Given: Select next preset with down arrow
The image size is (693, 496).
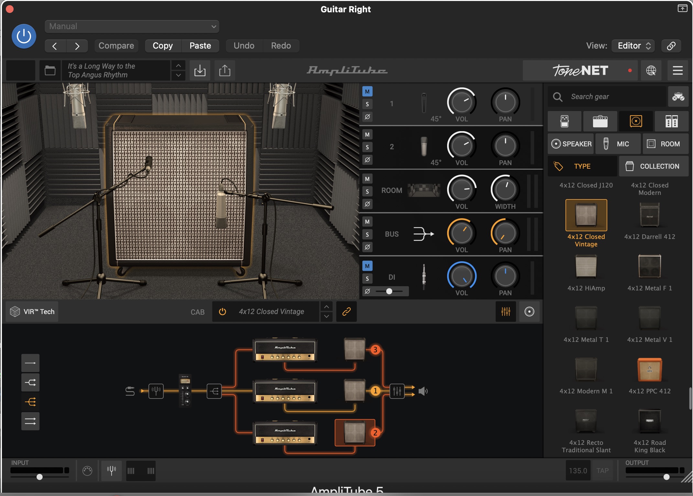Looking at the screenshot, I should (x=178, y=75).
